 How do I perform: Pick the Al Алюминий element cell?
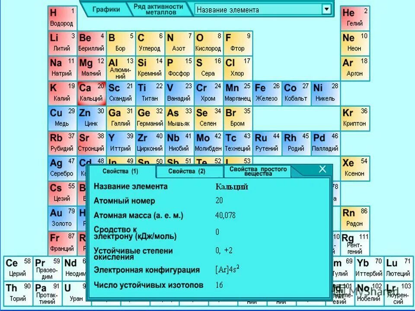(121, 68)
